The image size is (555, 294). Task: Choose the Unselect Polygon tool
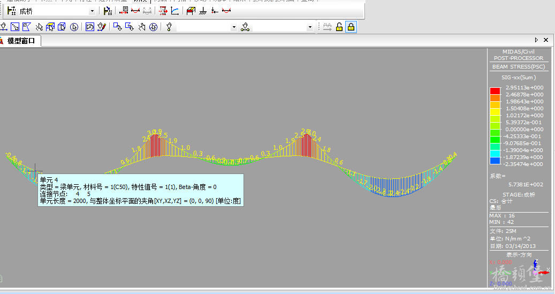[130, 27]
